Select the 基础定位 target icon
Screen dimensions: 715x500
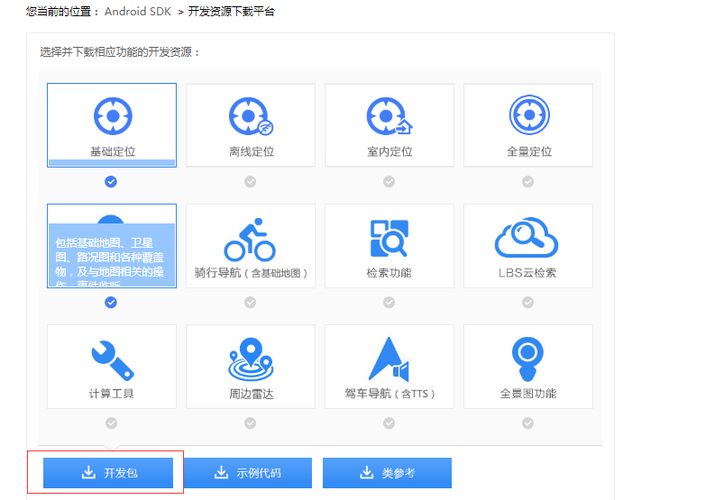click(x=113, y=116)
